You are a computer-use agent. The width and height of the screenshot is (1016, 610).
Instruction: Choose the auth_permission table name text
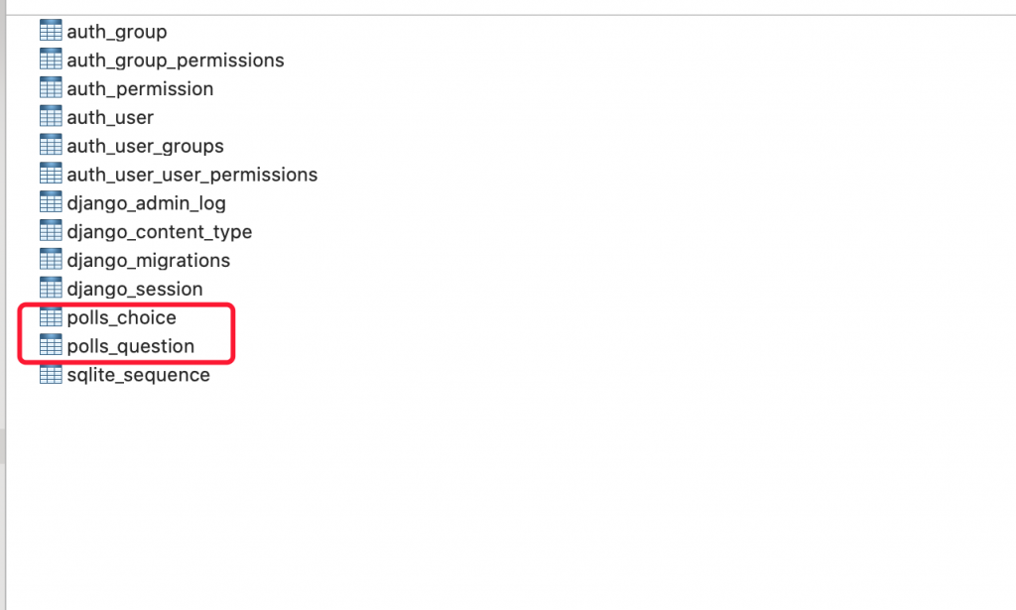(x=140, y=89)
